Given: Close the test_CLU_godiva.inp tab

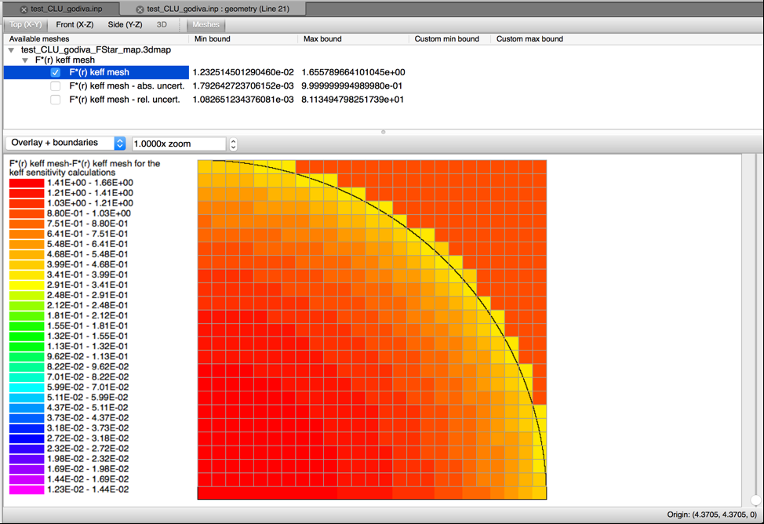Looking at the screenshot, I should (24, 9).
